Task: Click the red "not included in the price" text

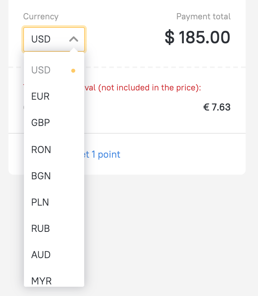Action: tap(150, 88)
